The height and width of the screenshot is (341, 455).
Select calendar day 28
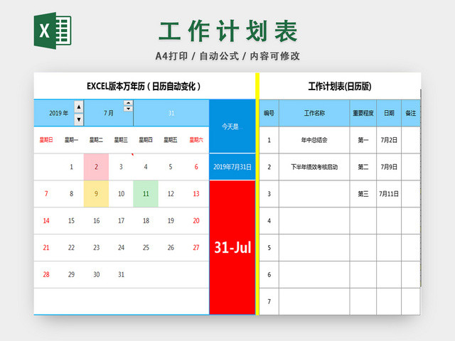click(x=46, y=275)
